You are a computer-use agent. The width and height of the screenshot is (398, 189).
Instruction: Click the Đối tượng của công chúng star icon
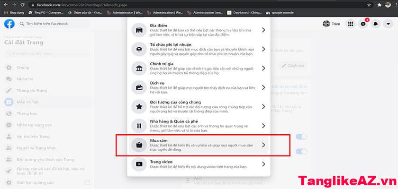139,106
